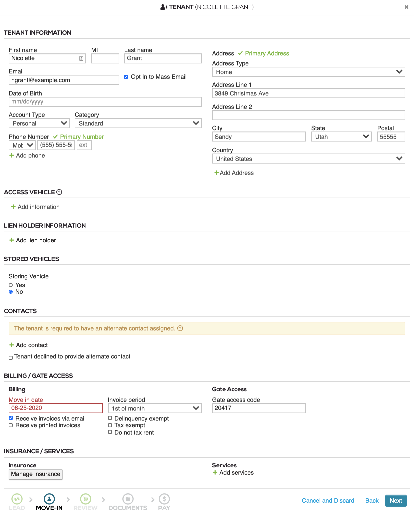
Task: Open the LEAD step icon
Action: [17, 499]
